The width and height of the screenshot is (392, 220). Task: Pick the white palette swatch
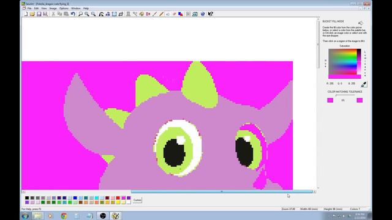click(129, 202)
